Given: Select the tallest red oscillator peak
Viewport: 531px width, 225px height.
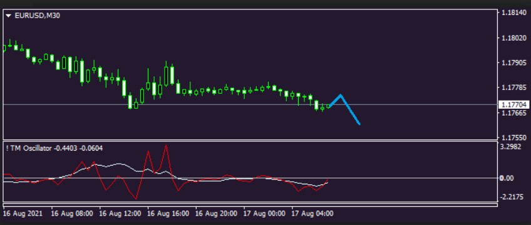Looking at the screenshot, I should (166, 145).
